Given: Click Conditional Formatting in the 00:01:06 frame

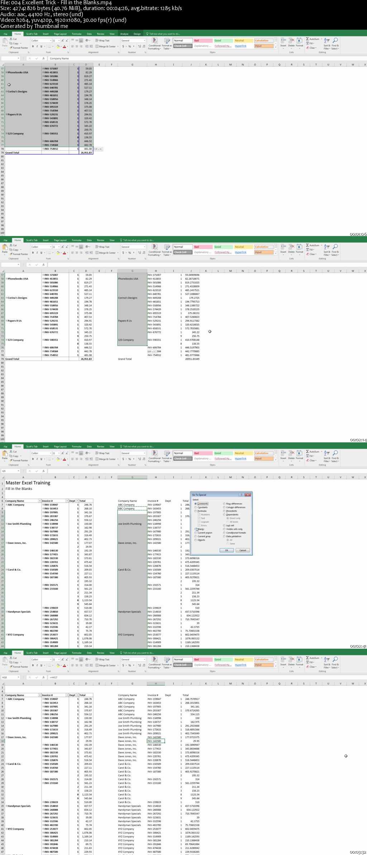Looking at the screenshot, I should pos(154,44).
